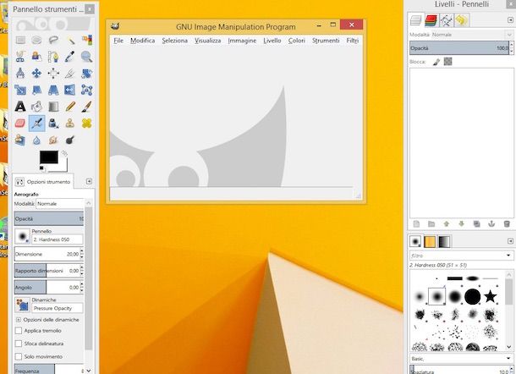The width and height of the screenshot is (516, 374).
Task: Select the Paths tool
Action: click(x=53, y=57)
